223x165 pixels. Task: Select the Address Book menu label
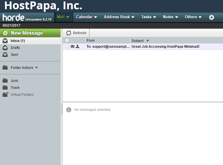(117, 17)
